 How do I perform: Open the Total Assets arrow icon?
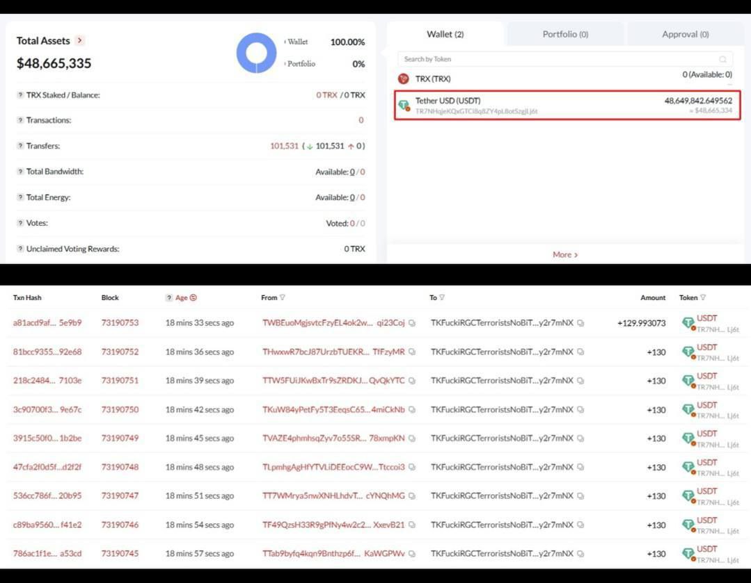[80, 41]
